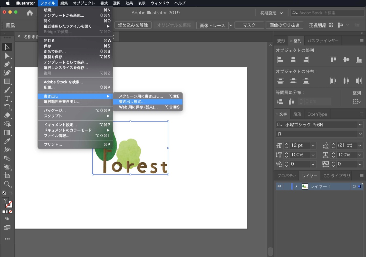Screen dimensions: 366x257
Task: Open the 12 pt font size dropdown
Action: pyautogui.click(x=313, y=145)
